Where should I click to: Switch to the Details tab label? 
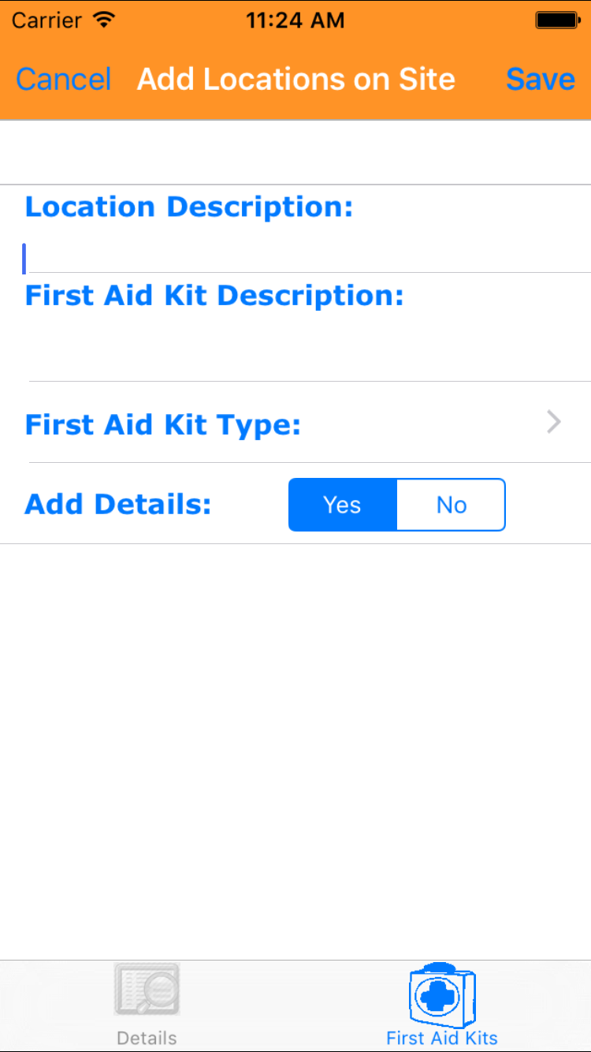(147, 1038)
